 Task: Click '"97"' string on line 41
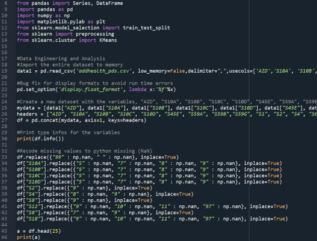tap(208, 206)
